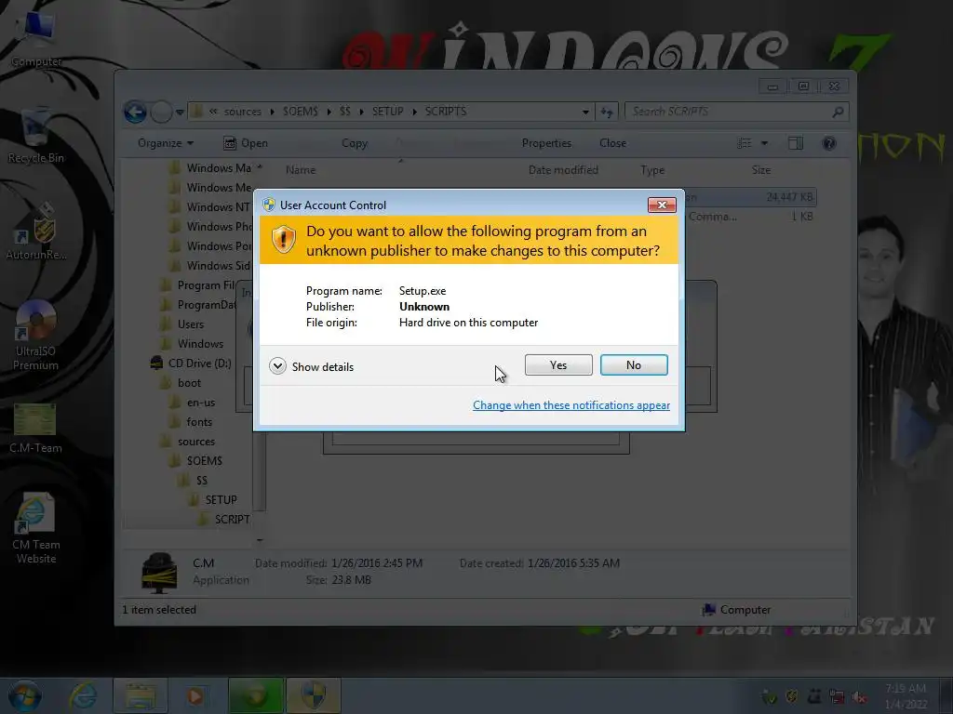Click the search magnifier icon

point(839,112)
